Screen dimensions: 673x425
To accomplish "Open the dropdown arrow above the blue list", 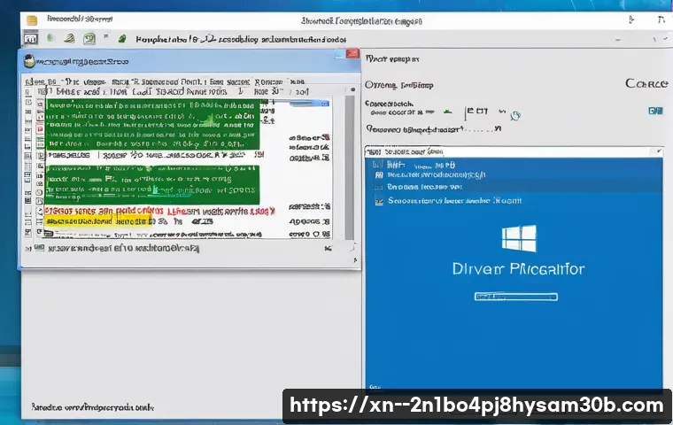I will [657, 151].
